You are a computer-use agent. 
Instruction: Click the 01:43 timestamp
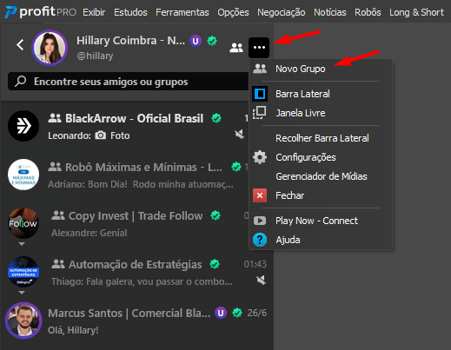tap(255, 264)
